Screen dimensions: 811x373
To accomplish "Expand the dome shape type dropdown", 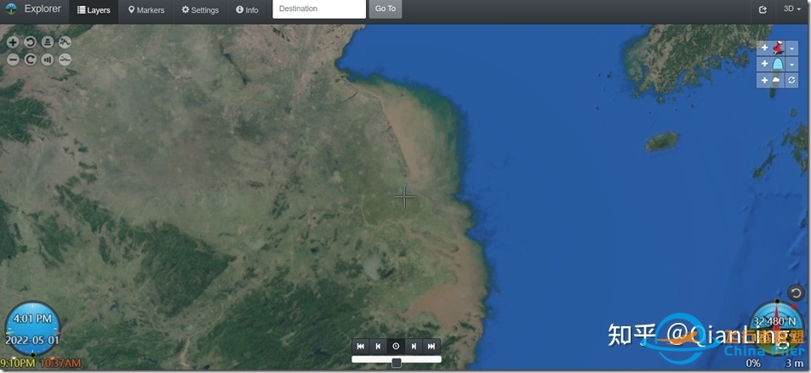I will 792,64.
